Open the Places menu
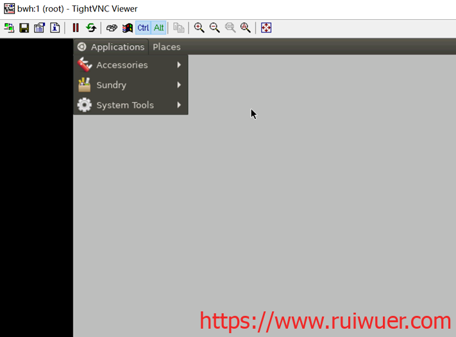Screen dimensions: 456x337 pyautogui.click(x=167, y=47)
